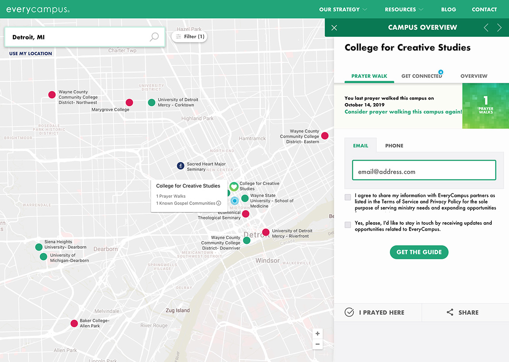This screenshot has width=509, height=362.
Task: Select the Marygrove College red marker
Action: [x=129, y=102]
